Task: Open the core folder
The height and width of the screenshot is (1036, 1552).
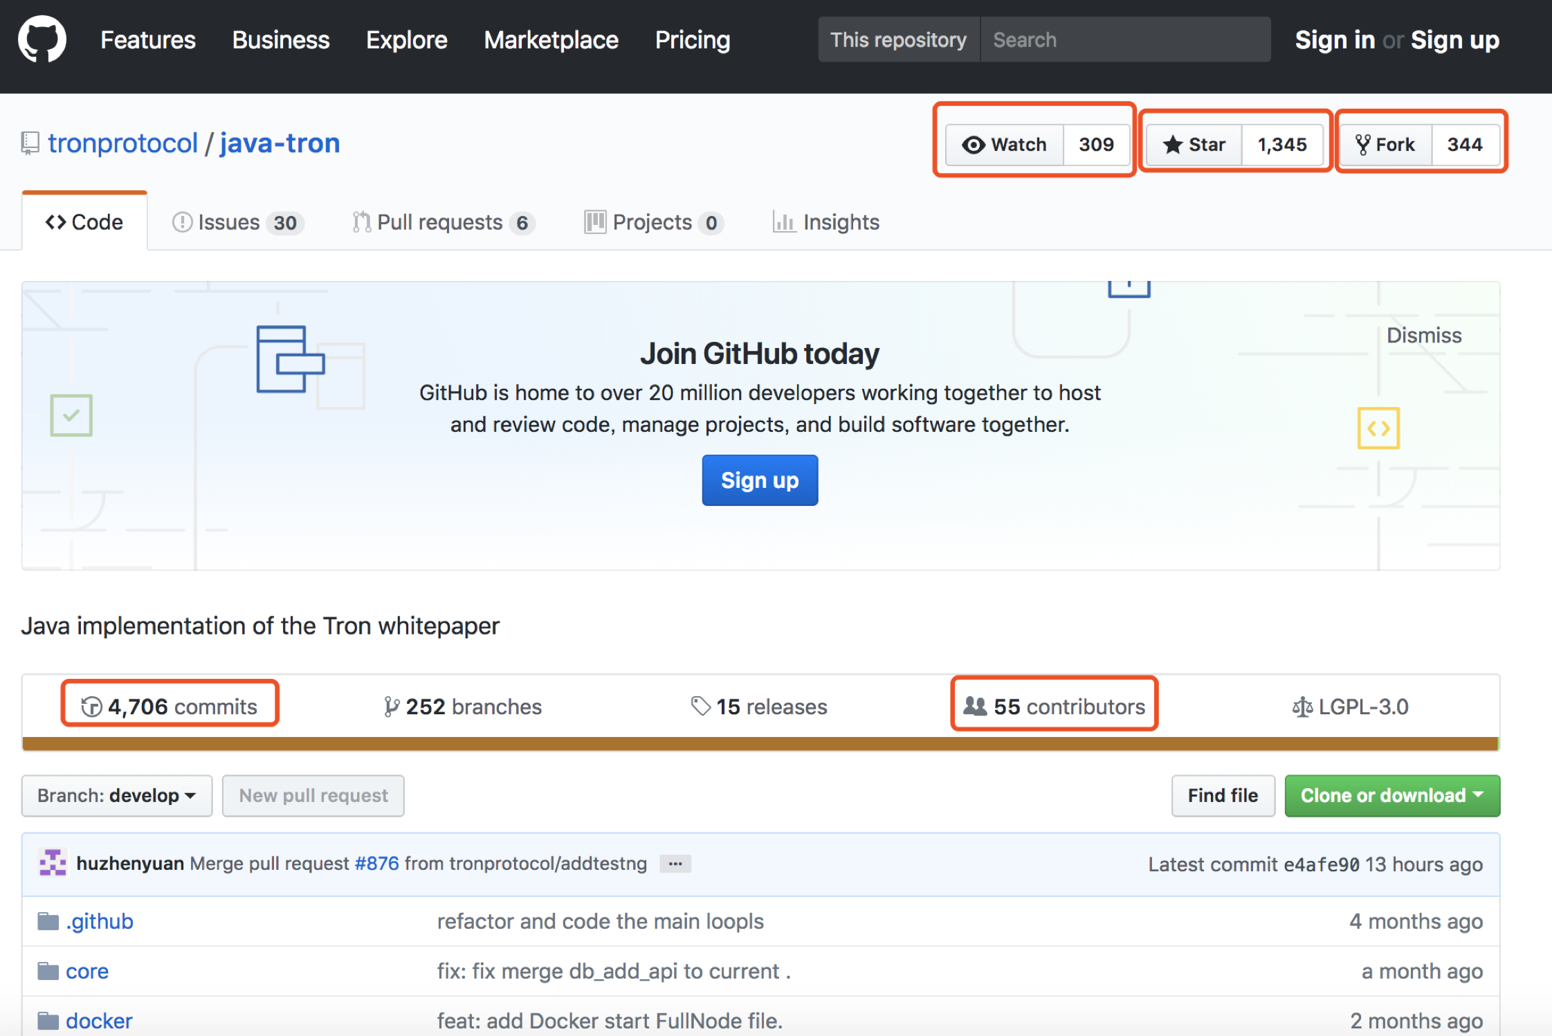Action: (x=87, y=971)
